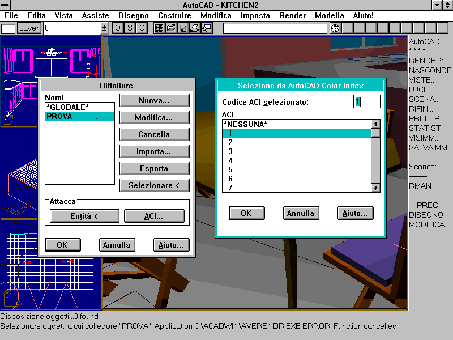Click Annulla in the Color Index dialog
453x340 pixels.
coord(301,213)
